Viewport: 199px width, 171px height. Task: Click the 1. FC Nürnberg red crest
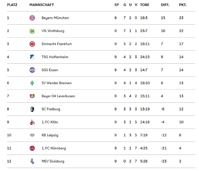pyautogui.click(x=32, y=148)
